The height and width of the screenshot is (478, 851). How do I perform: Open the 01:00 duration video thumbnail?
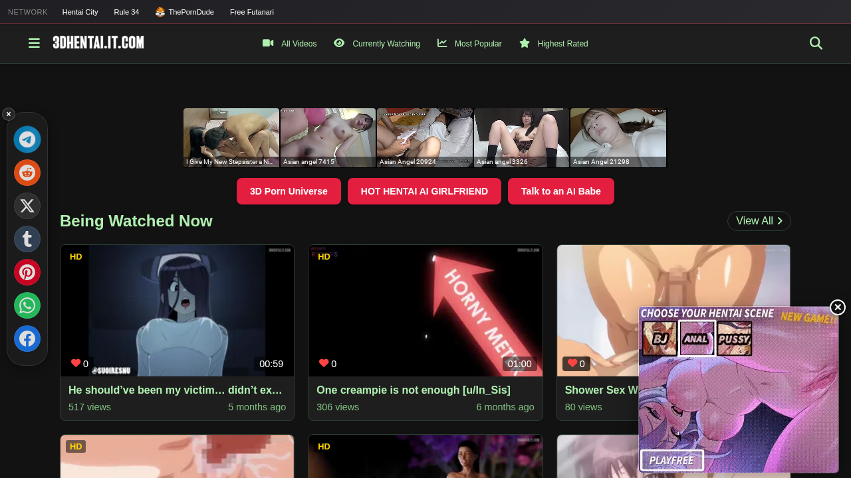(x=425, y=310)
